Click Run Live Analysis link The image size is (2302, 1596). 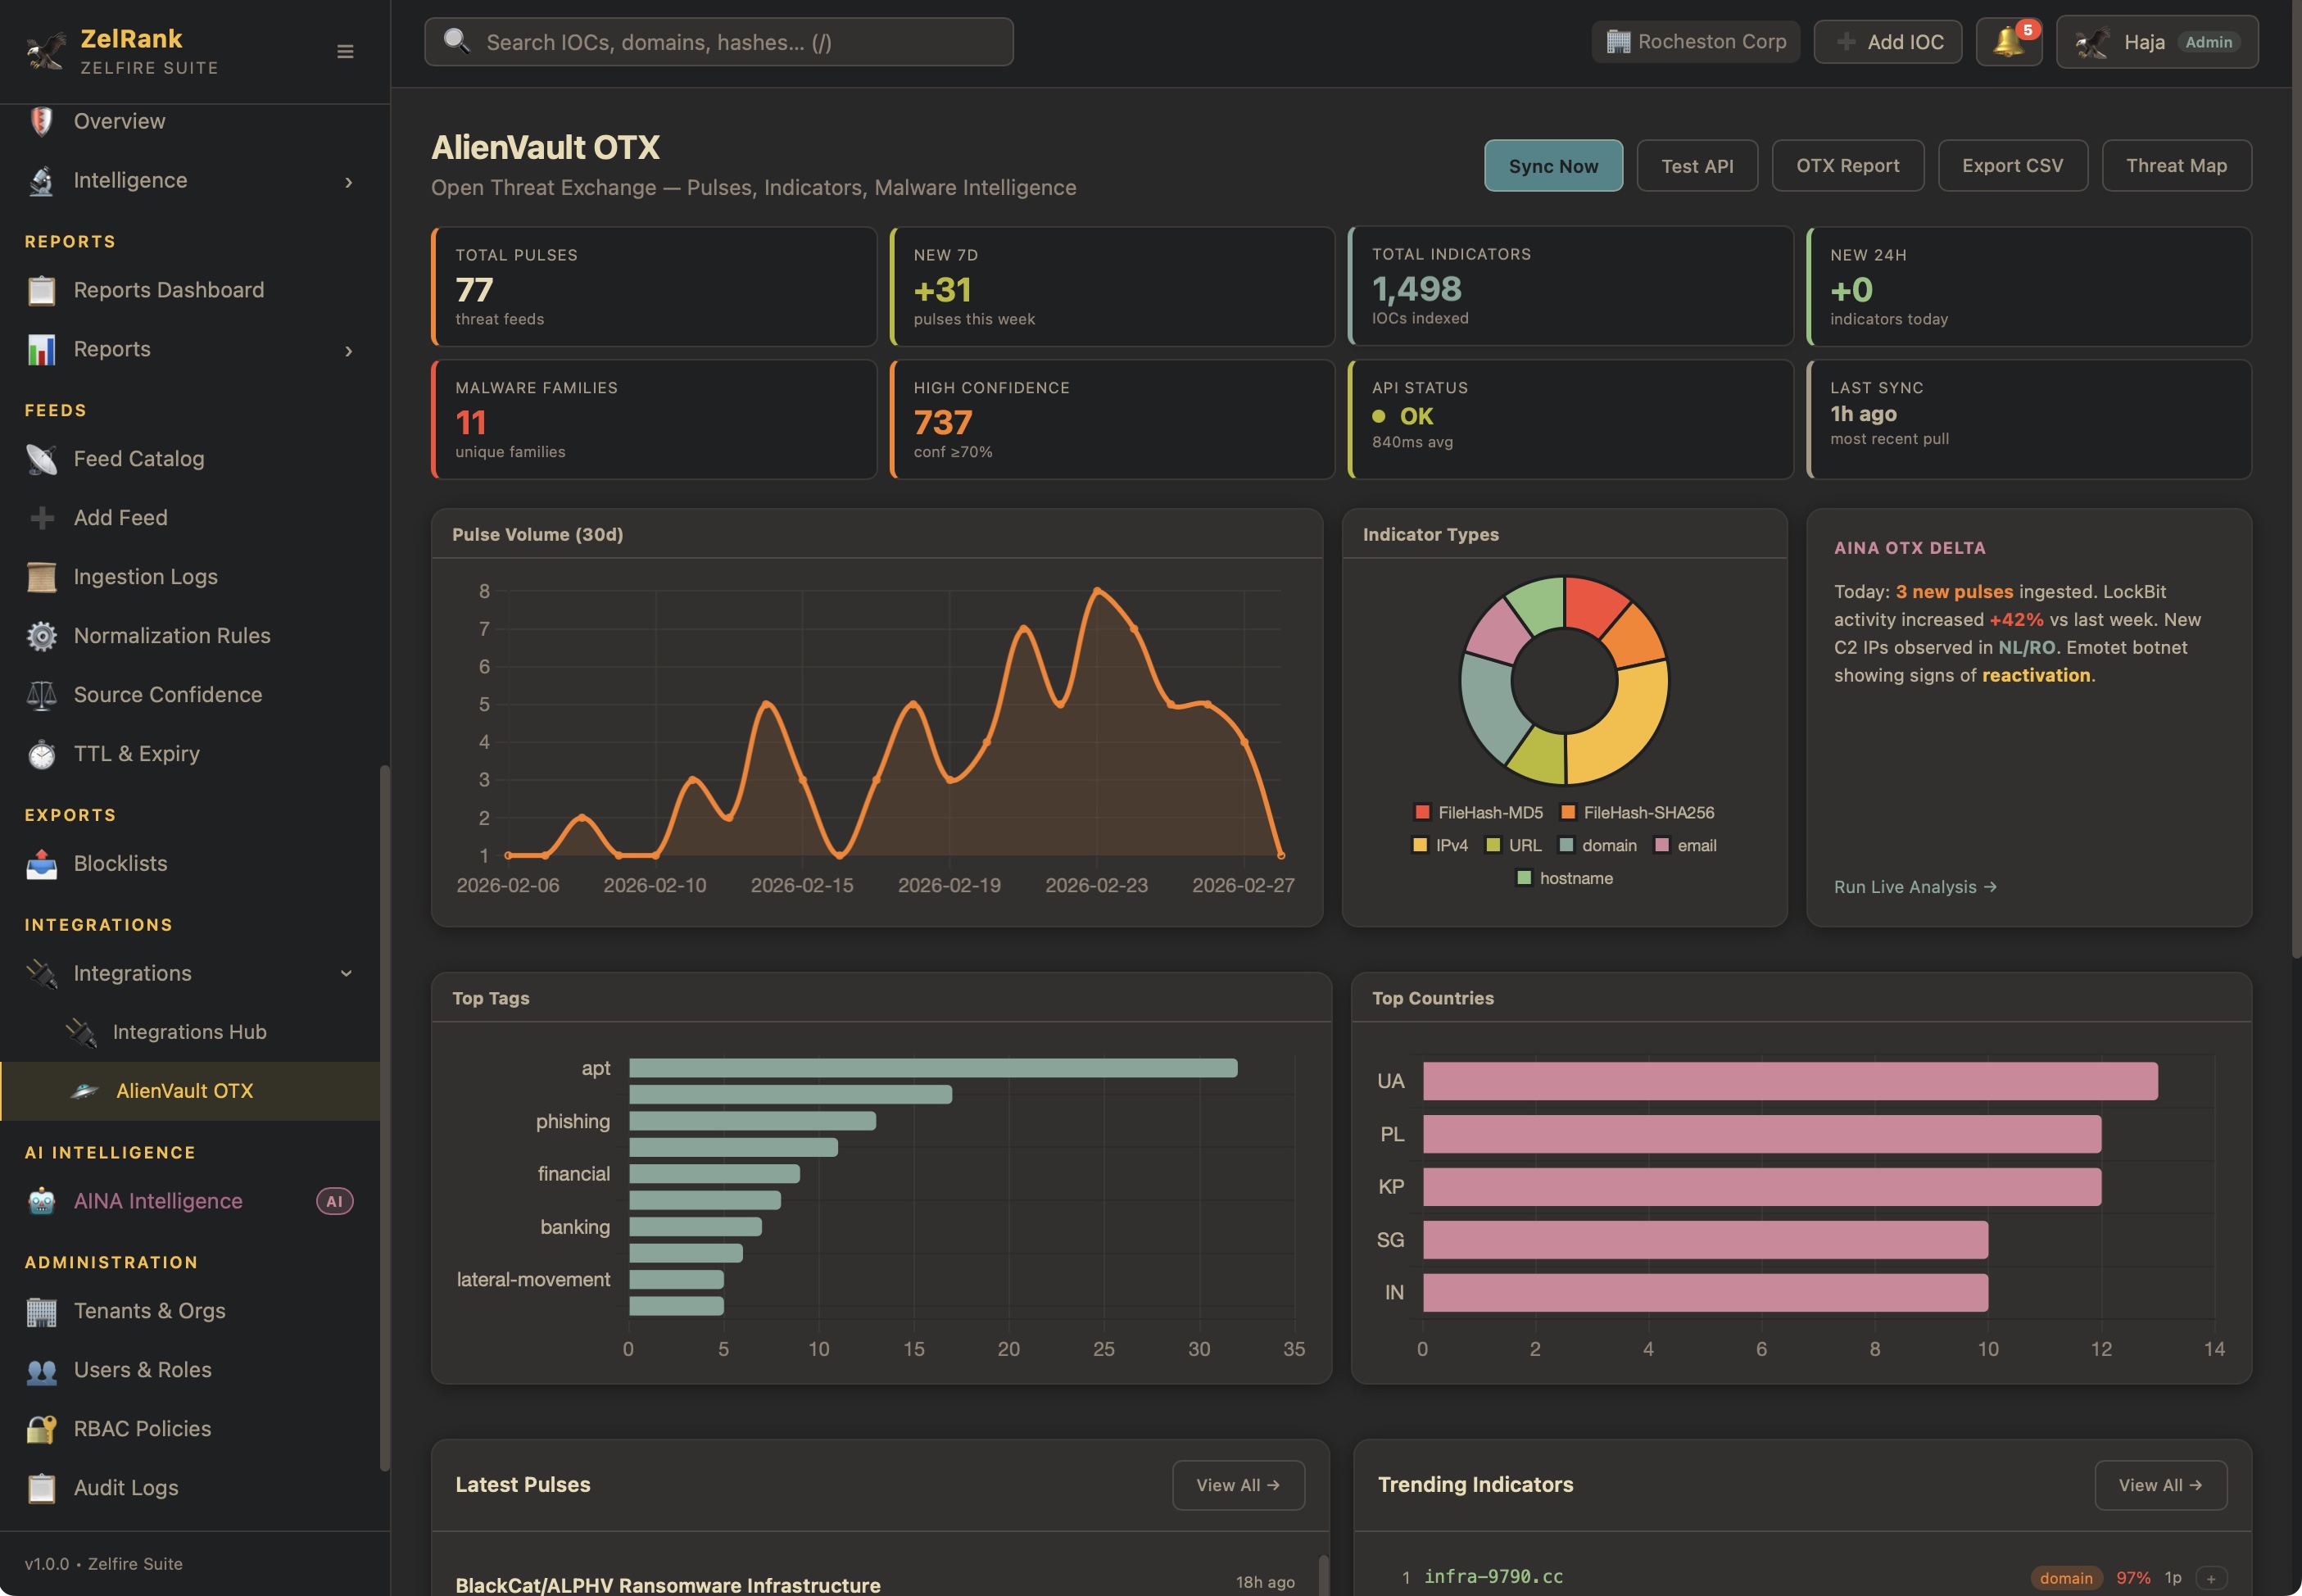pyautogui.click(x=1914, y=887)
